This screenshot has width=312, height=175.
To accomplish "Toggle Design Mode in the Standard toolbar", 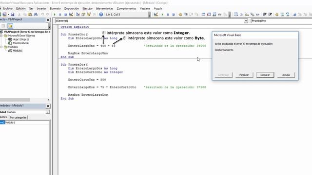I will (x=71, y=15).
